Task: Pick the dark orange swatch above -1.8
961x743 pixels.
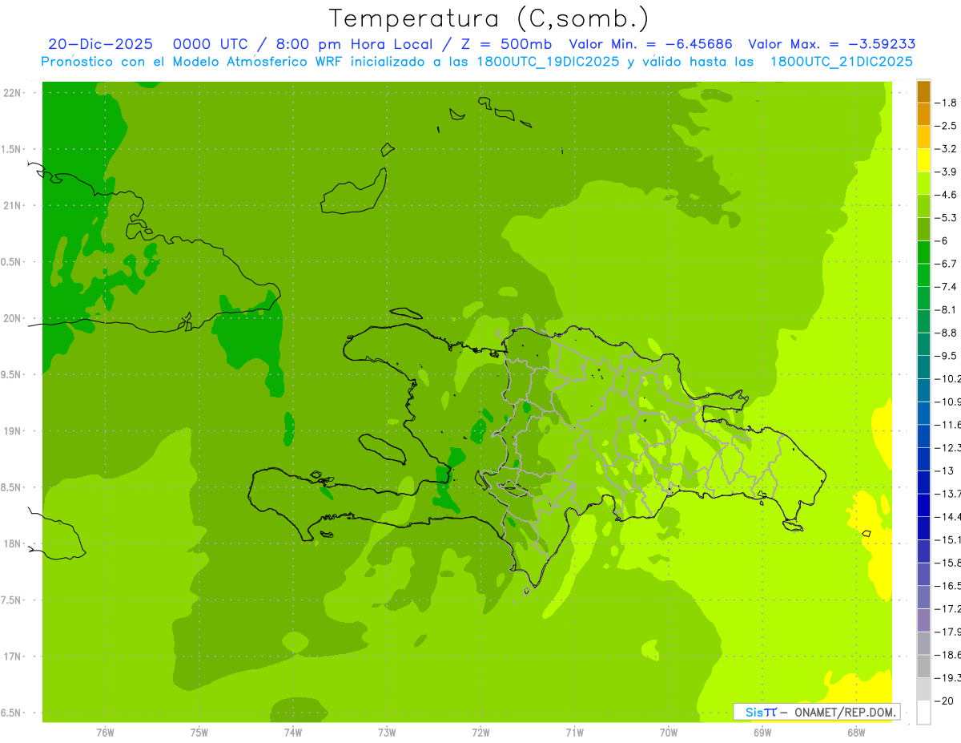Action: pos(923,91)
